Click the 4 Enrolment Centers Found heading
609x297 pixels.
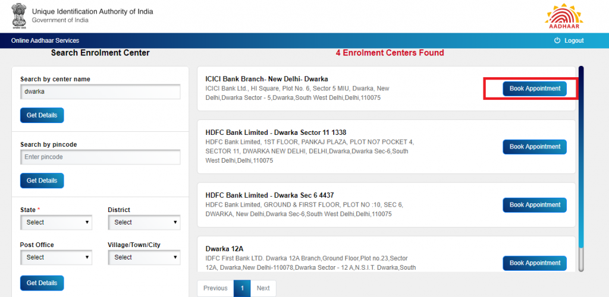point(390,53)
